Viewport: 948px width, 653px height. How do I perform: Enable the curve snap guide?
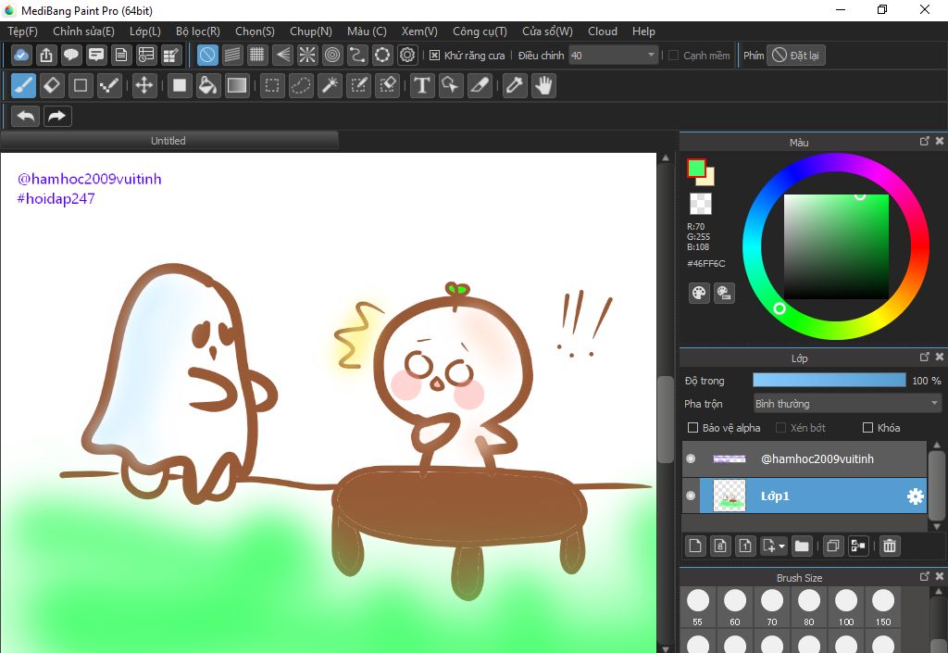tap(356, 55)
